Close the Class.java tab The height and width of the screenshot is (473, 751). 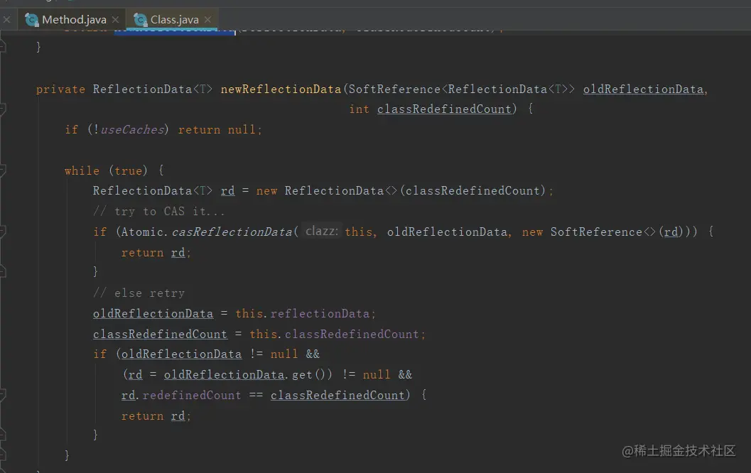[x=207, y=20]
